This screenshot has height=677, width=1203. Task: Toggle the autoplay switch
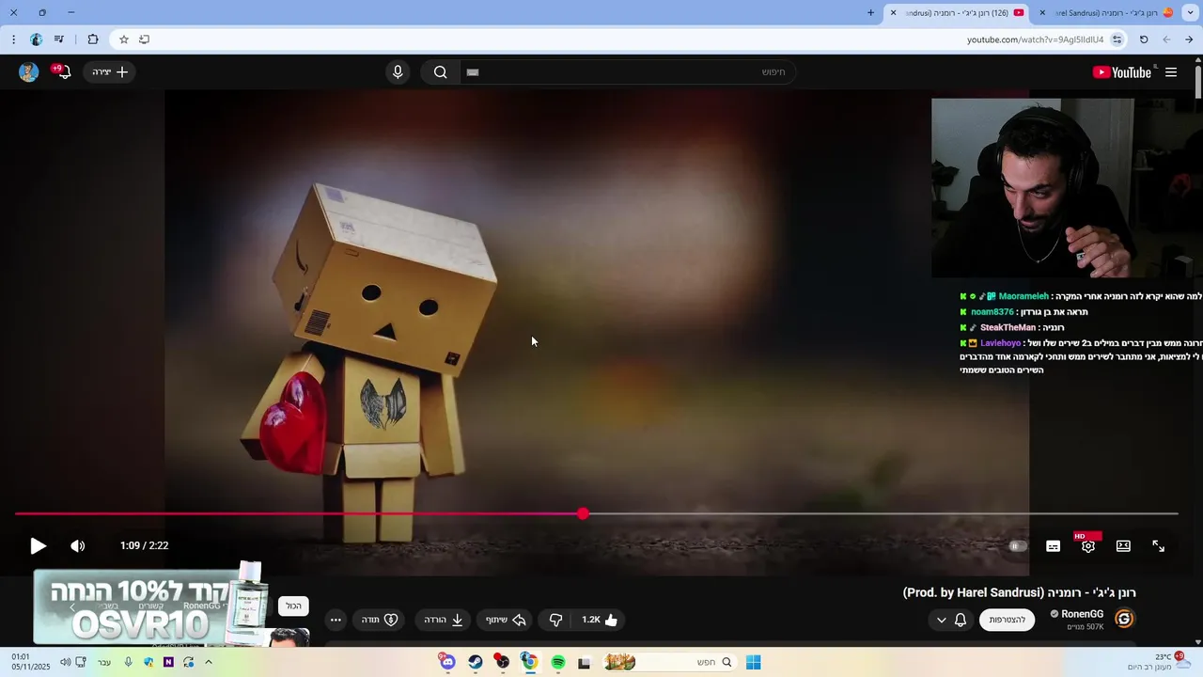pyautogui.click(x=1018, y=546)
